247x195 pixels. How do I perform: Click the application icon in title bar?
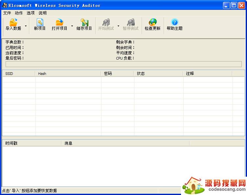(x=5, y=5)
